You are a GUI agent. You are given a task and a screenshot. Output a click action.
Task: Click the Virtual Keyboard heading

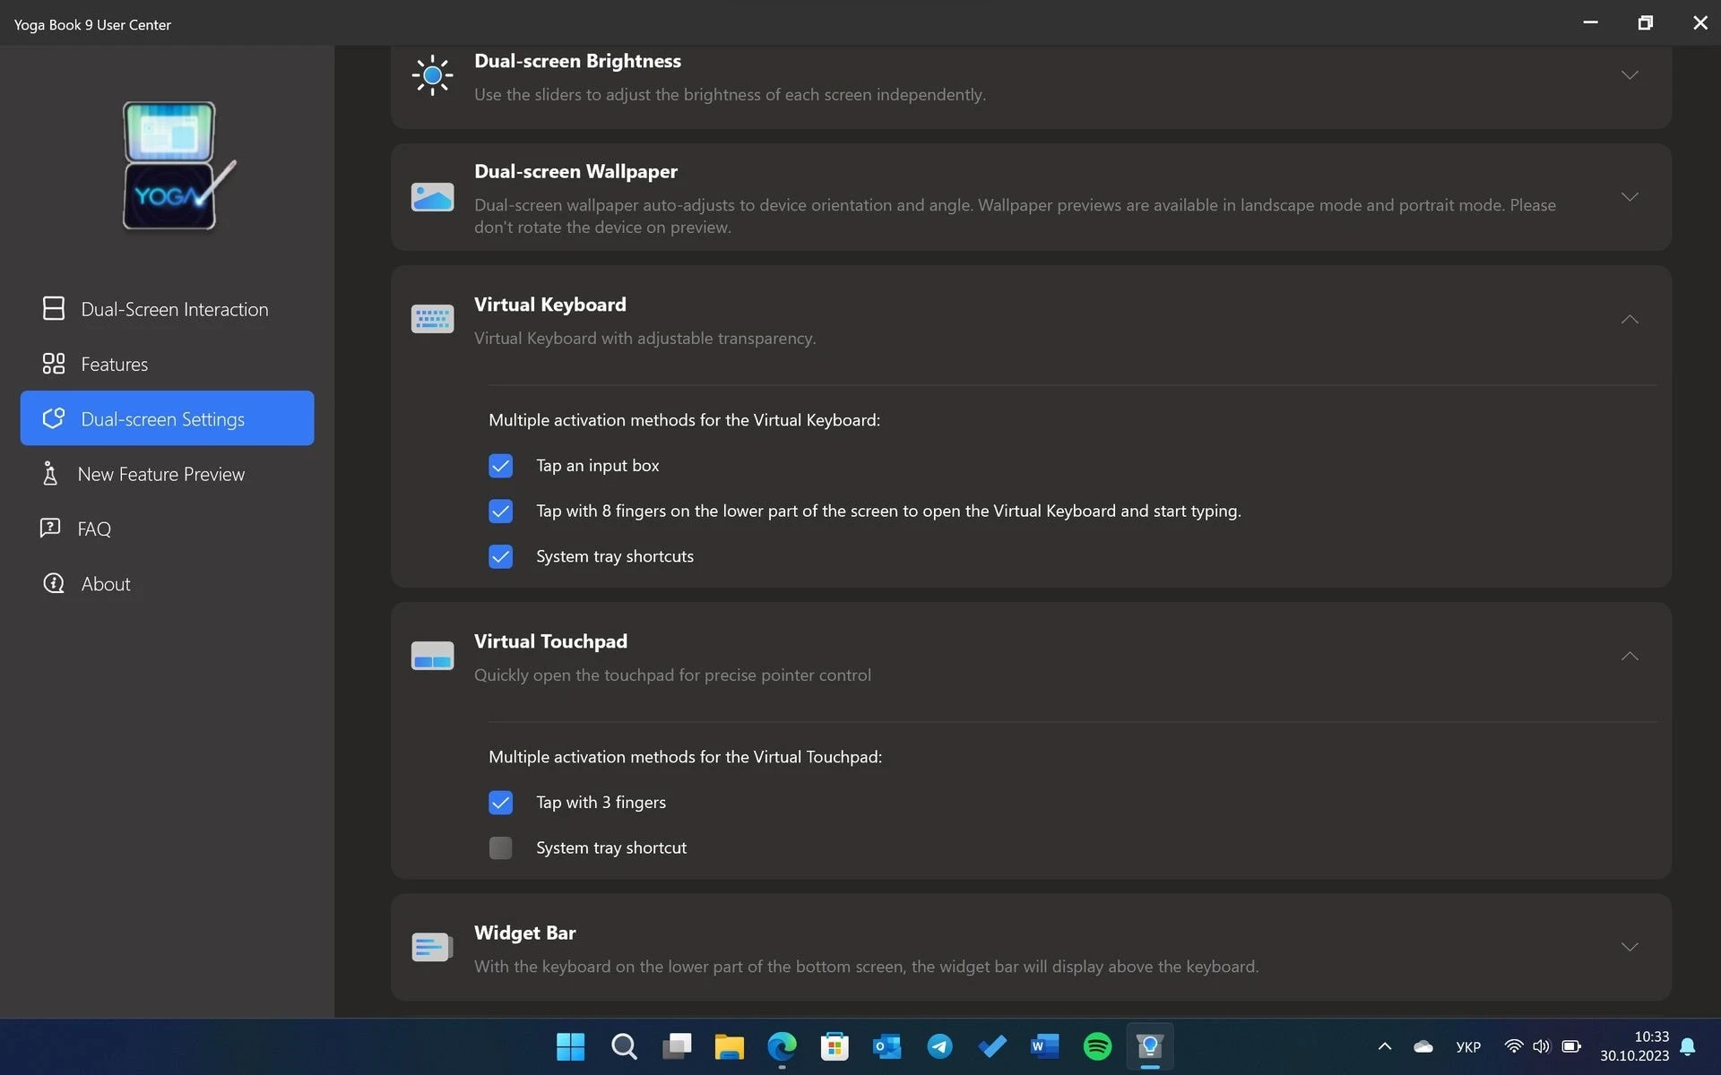(550, 305)
